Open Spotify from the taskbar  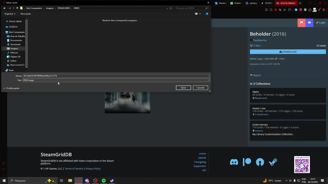click(104, 181)
